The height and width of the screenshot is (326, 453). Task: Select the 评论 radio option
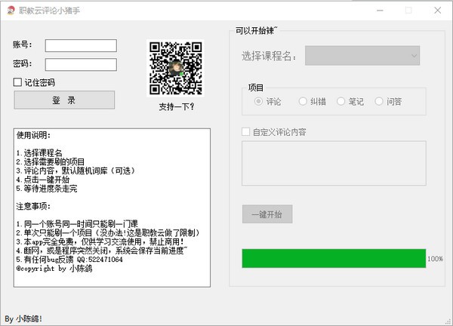[x=259, y=101]
